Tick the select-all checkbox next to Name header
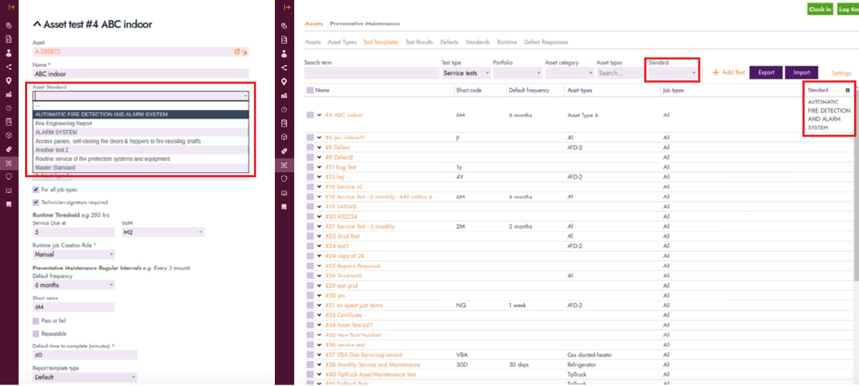This screenshot has height=386, width=859. coord(310,90)
